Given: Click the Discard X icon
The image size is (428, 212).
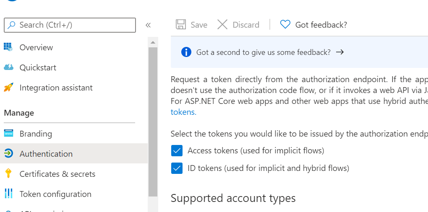Looking at the screenshot, I should click(222, 25).
